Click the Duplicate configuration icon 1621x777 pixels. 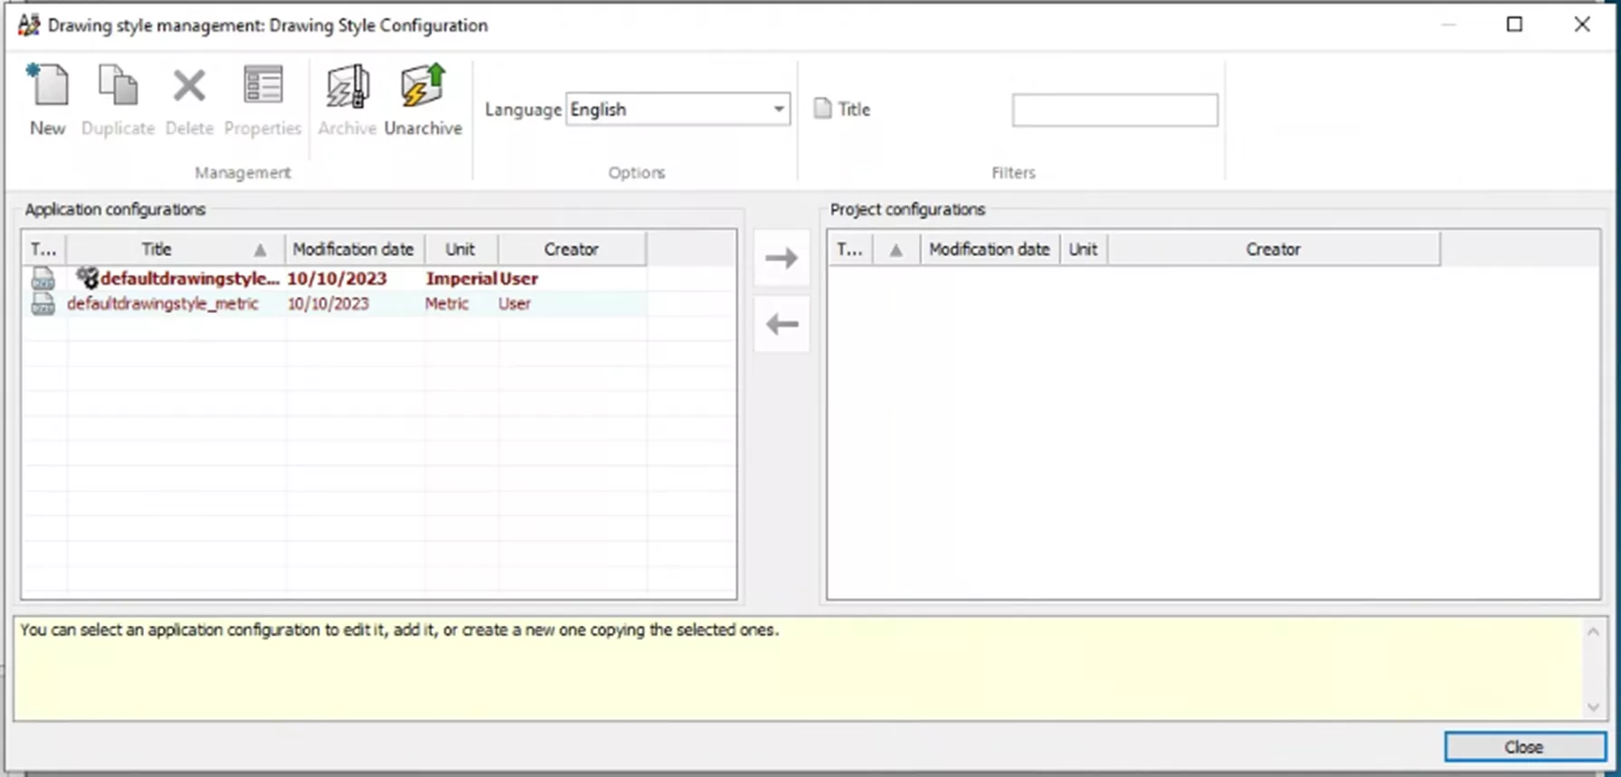click(118, 88)
